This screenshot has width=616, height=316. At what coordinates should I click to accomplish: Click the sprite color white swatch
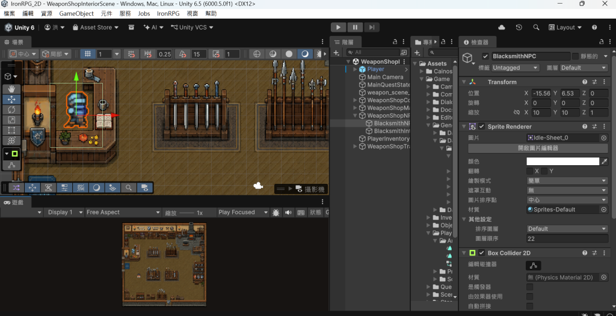click(563, 162)
